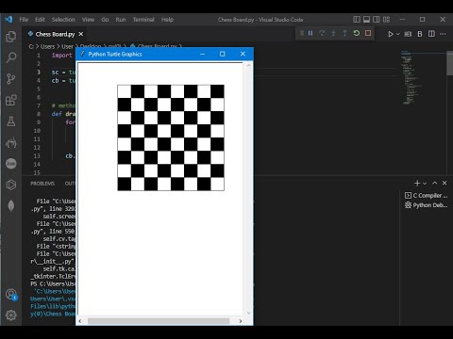Viewport: 453px width, 339px height.
Task: Click turtle window scroll-left arrow
Action: pos(80,321)
